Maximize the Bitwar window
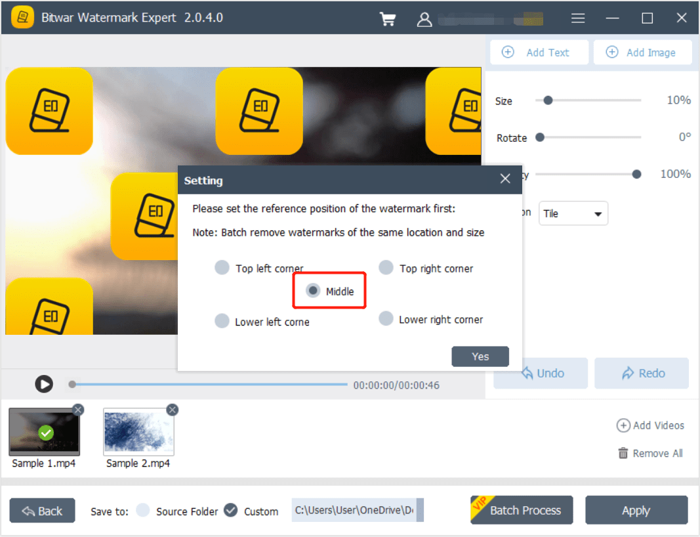 tap(647, 18)
